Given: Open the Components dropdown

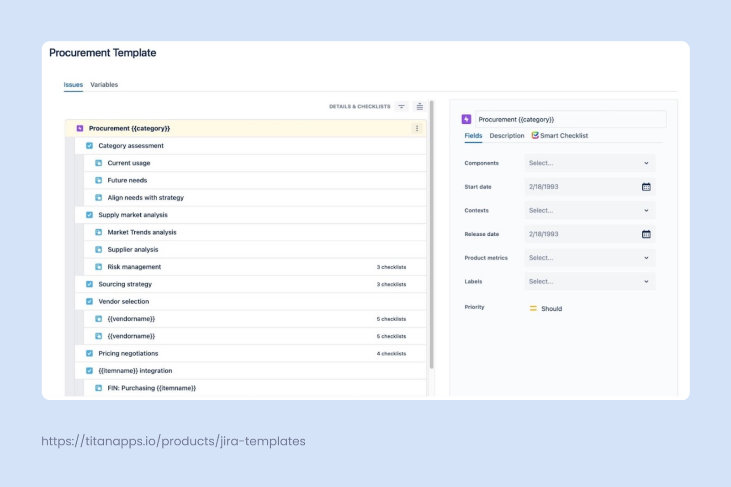Looking at the screenshot, I should point(590,163).
